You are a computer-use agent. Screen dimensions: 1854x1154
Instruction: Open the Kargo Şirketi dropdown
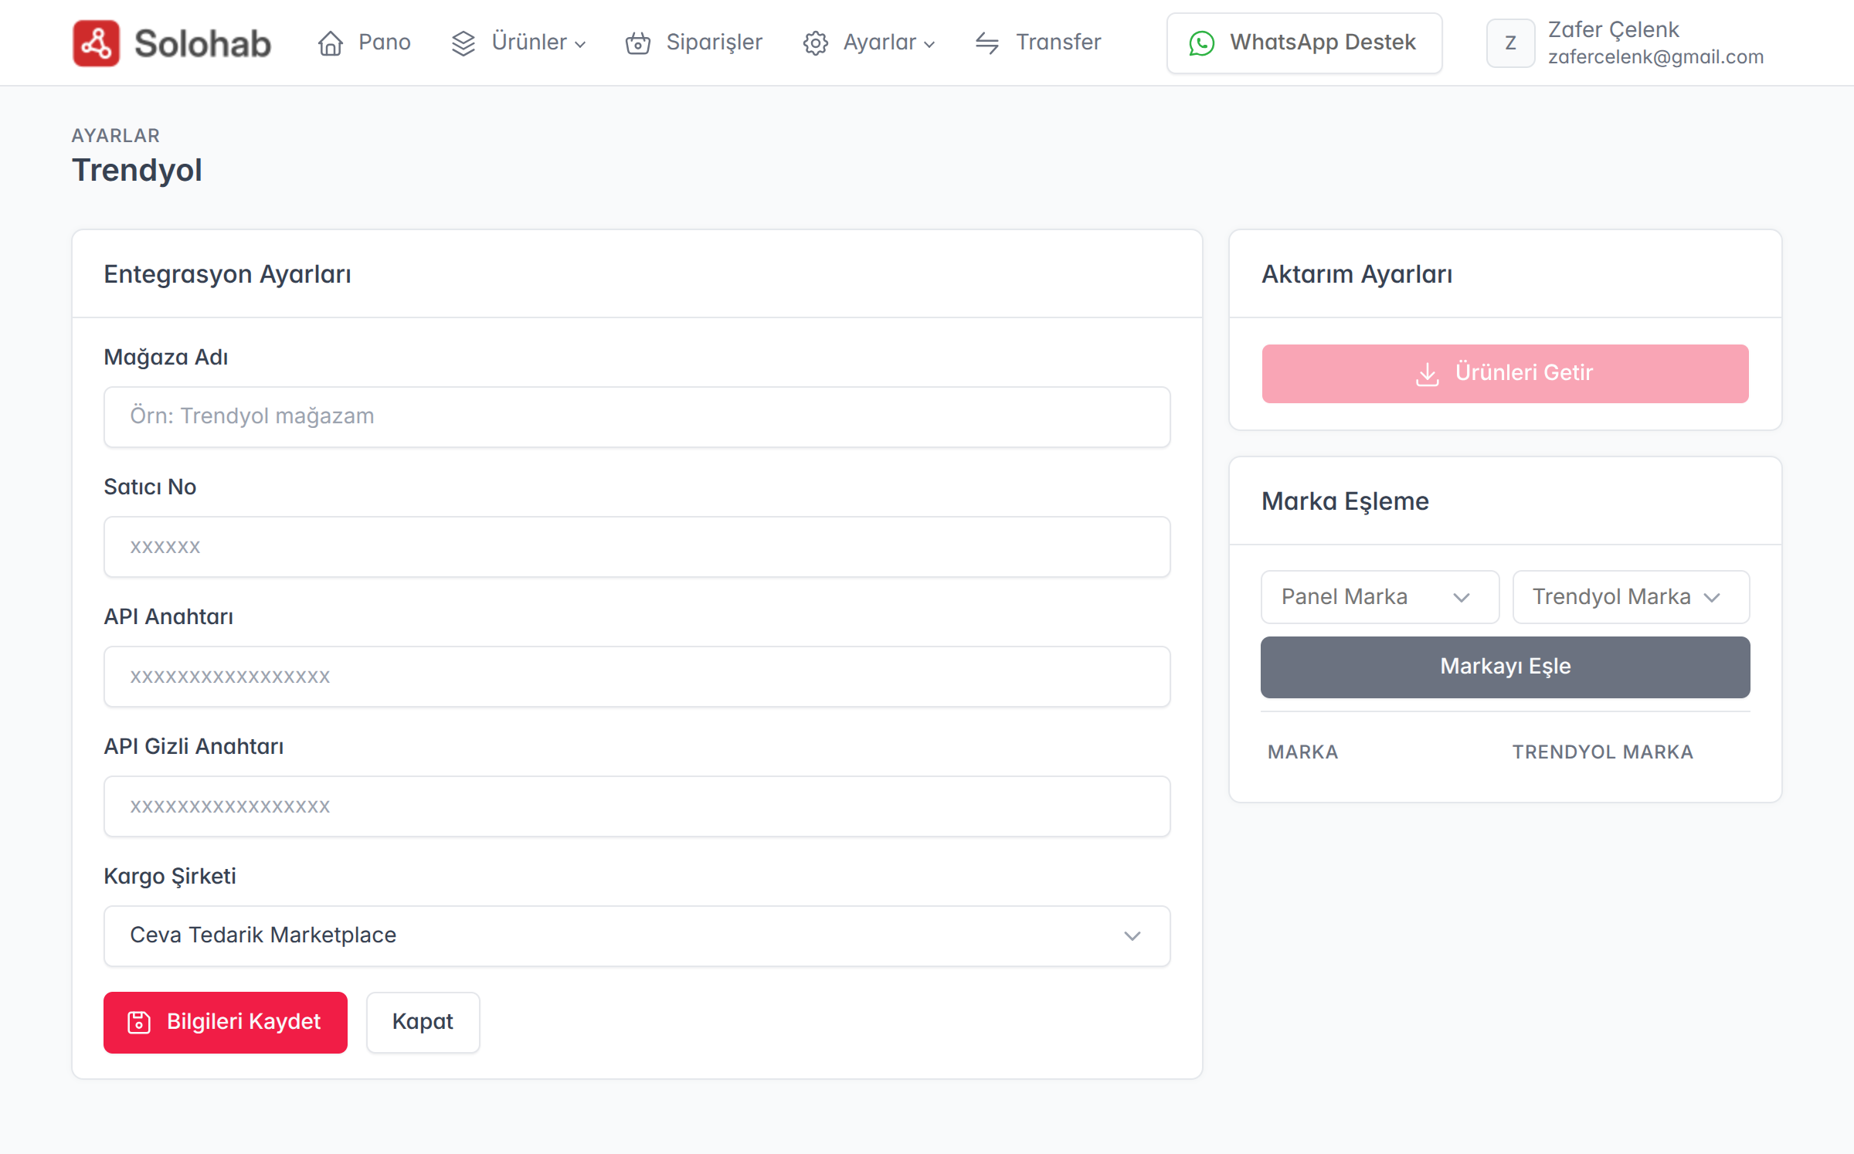pos(637,935)
